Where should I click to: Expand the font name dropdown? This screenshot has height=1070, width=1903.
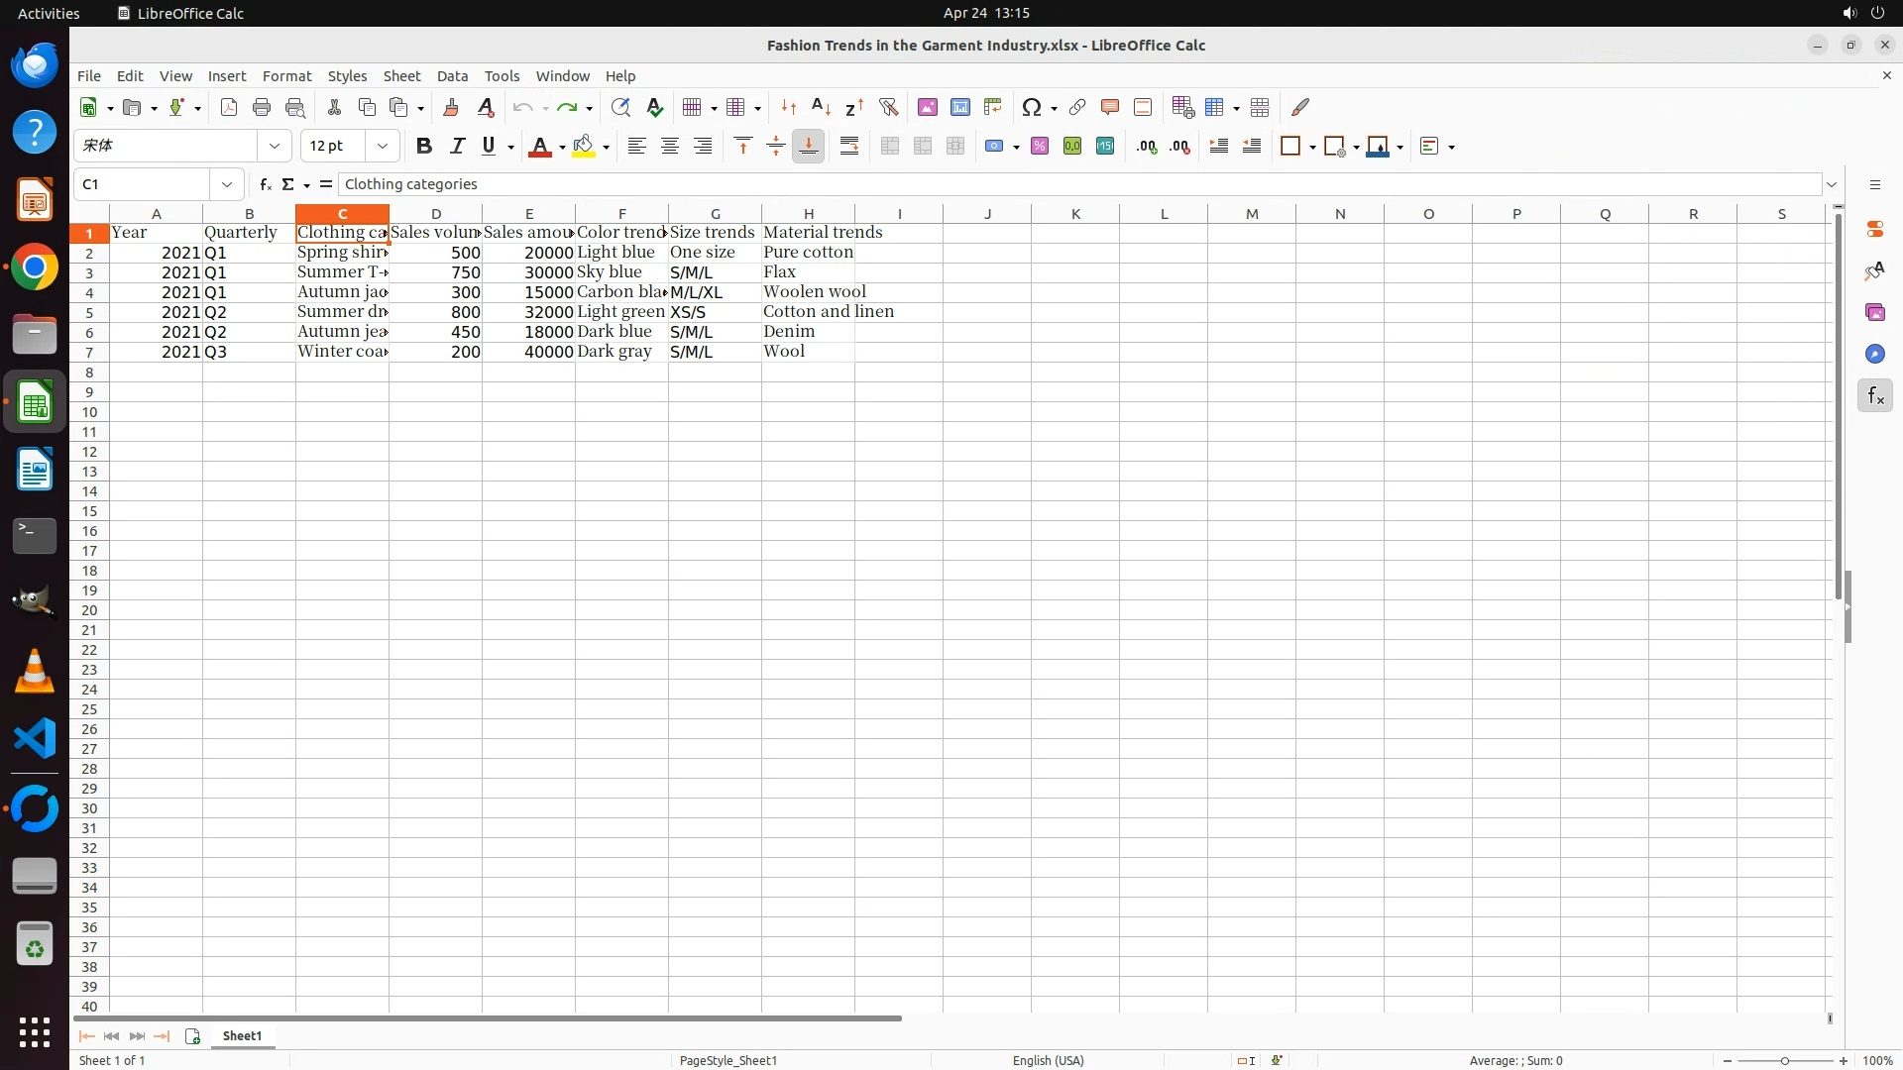(275, 147)
